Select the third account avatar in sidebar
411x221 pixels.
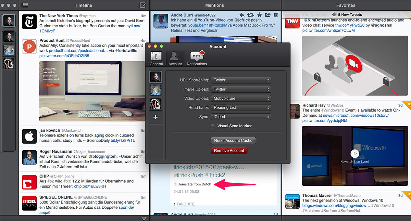[x=9, y=50]
